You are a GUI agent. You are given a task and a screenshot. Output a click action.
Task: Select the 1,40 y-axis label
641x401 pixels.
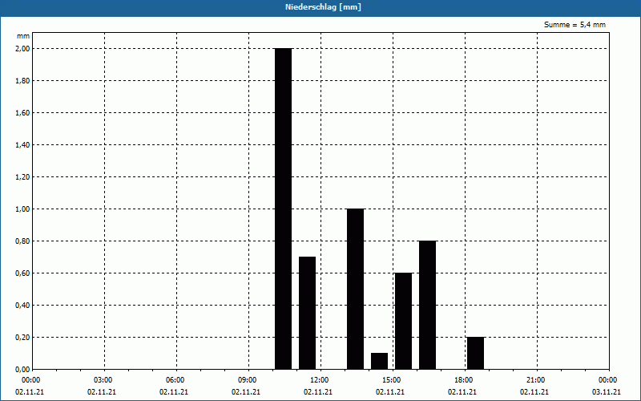(x=22, y=145)
